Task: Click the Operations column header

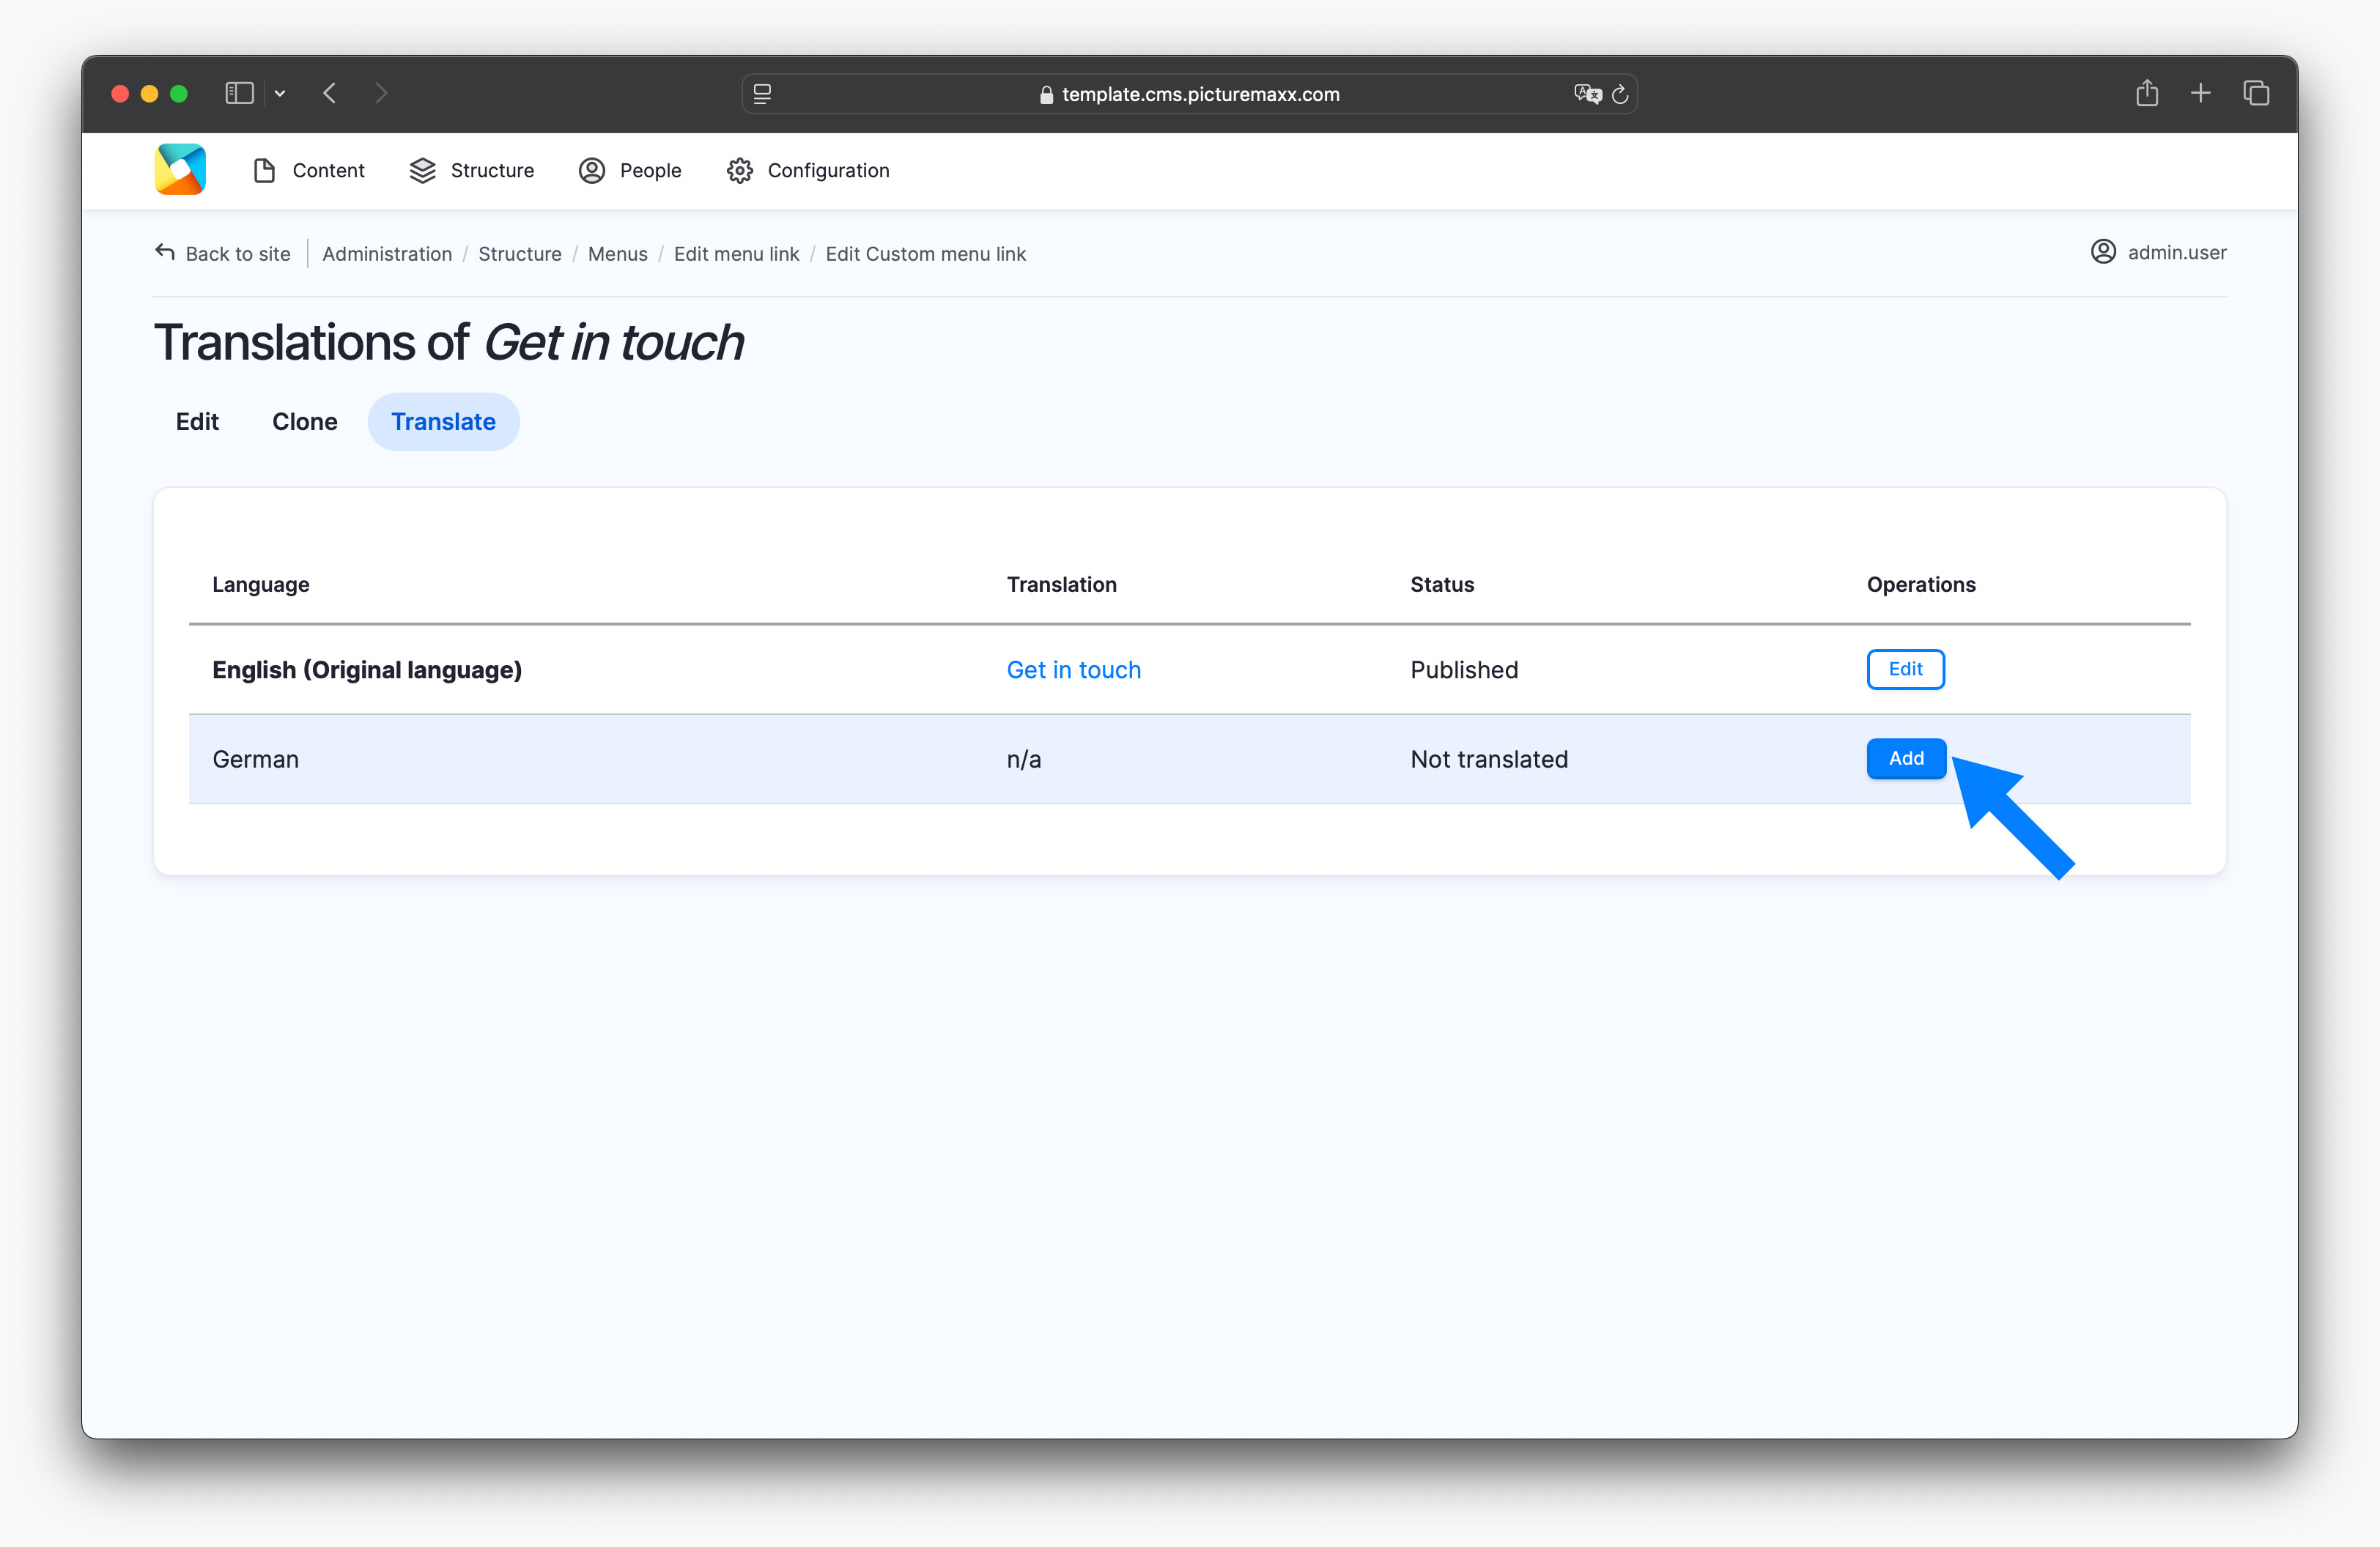Action: pos(1921,585)
